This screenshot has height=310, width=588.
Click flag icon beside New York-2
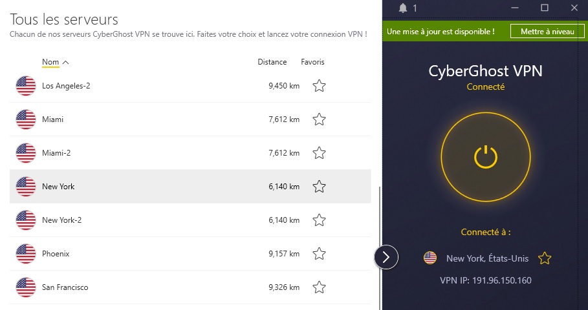pyautogui.click(x=26, y=220)
